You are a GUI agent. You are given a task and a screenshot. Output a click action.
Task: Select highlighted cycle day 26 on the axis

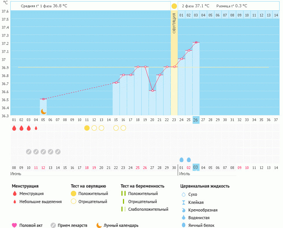196,120
